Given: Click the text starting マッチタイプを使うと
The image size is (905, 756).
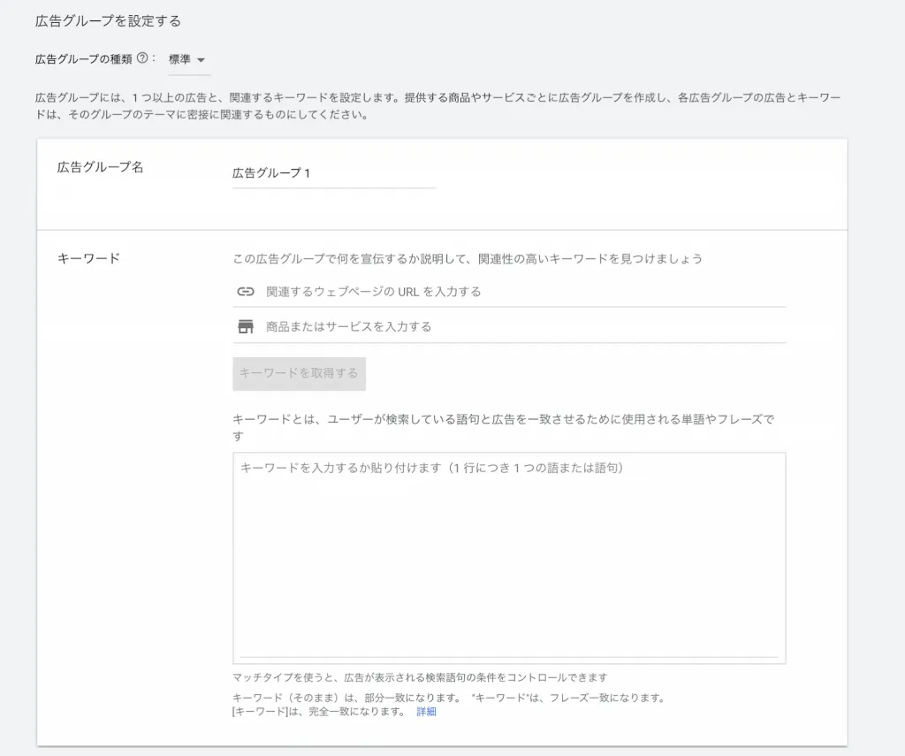Looking at the screenshot, I should tap(420, 677).
